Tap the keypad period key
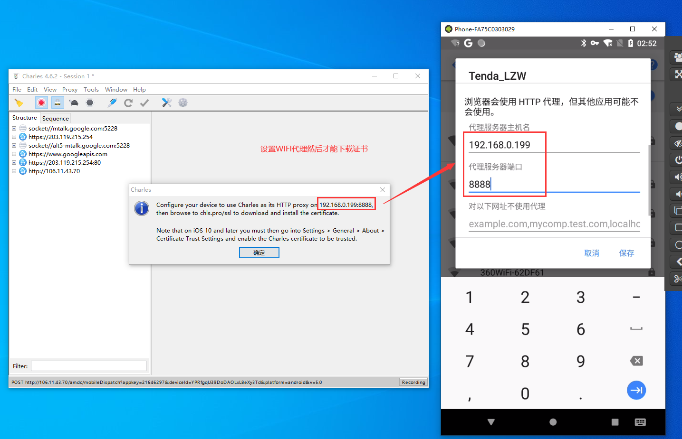 (x=581, y=398)
